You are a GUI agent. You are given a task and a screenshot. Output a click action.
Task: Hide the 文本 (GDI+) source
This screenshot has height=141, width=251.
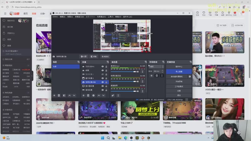point(103,66)
